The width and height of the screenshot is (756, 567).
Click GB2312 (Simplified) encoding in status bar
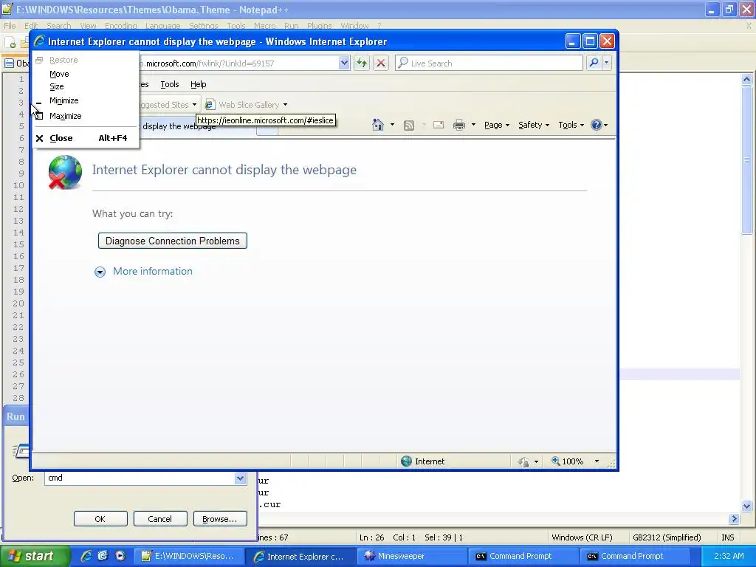(x=667, y=537)
